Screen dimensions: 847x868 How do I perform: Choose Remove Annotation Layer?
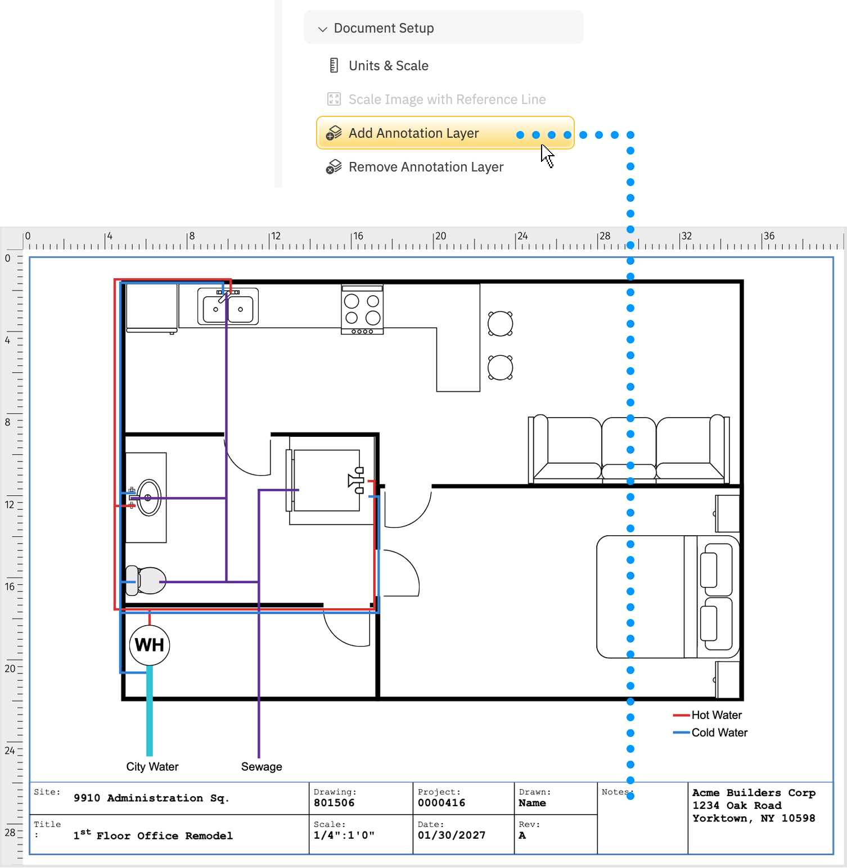(x=426, y=167)
